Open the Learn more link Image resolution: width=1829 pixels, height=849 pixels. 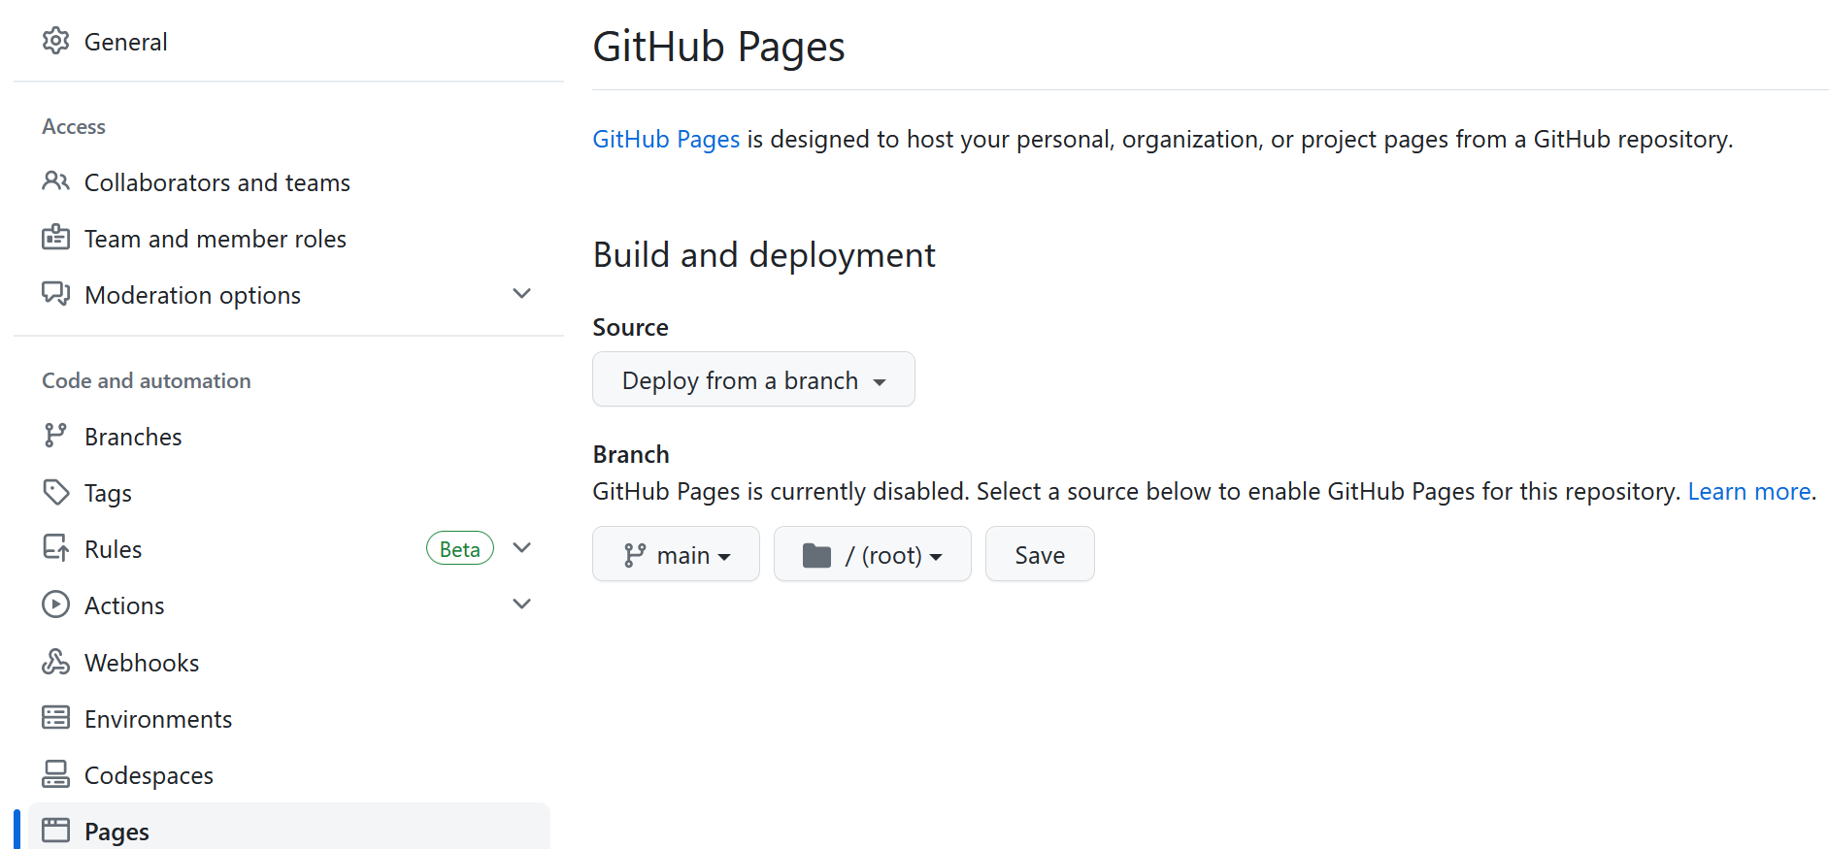click(x=1749, y=491)
